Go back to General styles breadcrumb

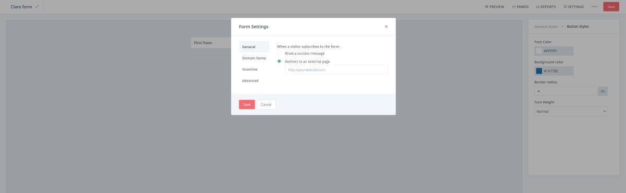(546, 26)
